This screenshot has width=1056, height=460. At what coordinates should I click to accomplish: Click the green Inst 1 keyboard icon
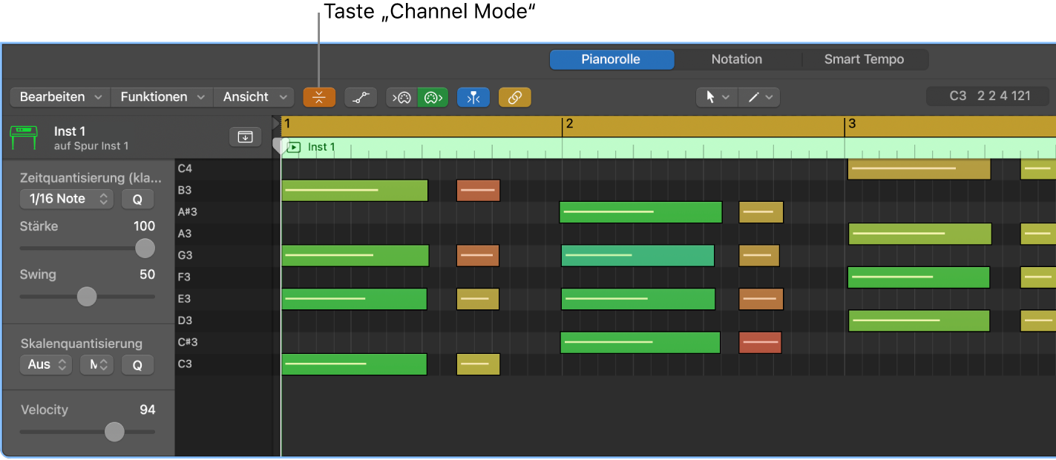(x=23, y=137)
